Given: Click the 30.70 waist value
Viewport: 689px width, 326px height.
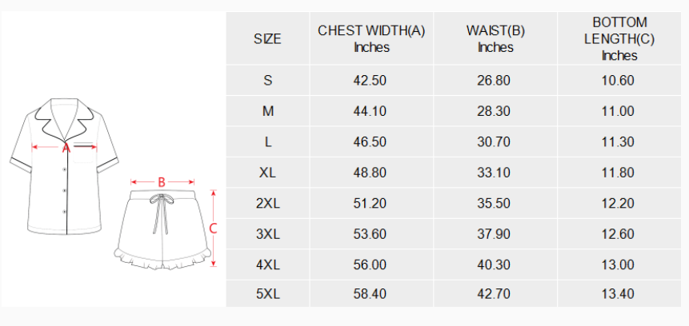Looking at the screenshot, I should (494, 141).
